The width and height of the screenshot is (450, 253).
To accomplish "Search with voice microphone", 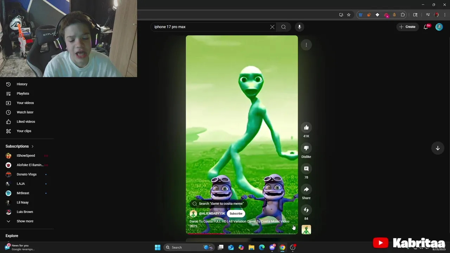I will coord(300,27).
